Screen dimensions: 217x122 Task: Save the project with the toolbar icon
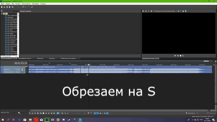pos(7,7)
